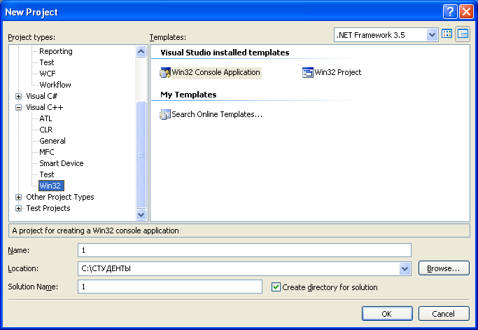The width and height of the screenshot is (478, 330).
Task: Select Win32 project type
Action: 51,186
